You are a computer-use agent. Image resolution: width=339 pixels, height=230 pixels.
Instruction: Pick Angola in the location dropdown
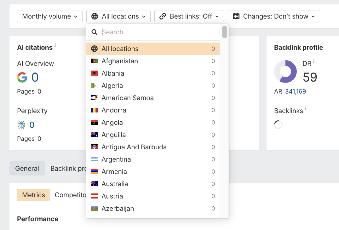click(x=153, y=122)
